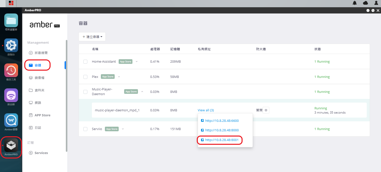Click the App Store badge beside Serviio
381x172 pixels.
click(x=112, y=129)
